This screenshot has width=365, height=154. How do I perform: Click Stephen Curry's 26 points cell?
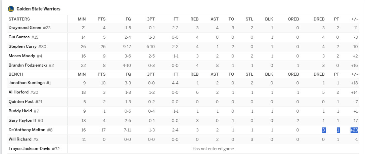103,47
